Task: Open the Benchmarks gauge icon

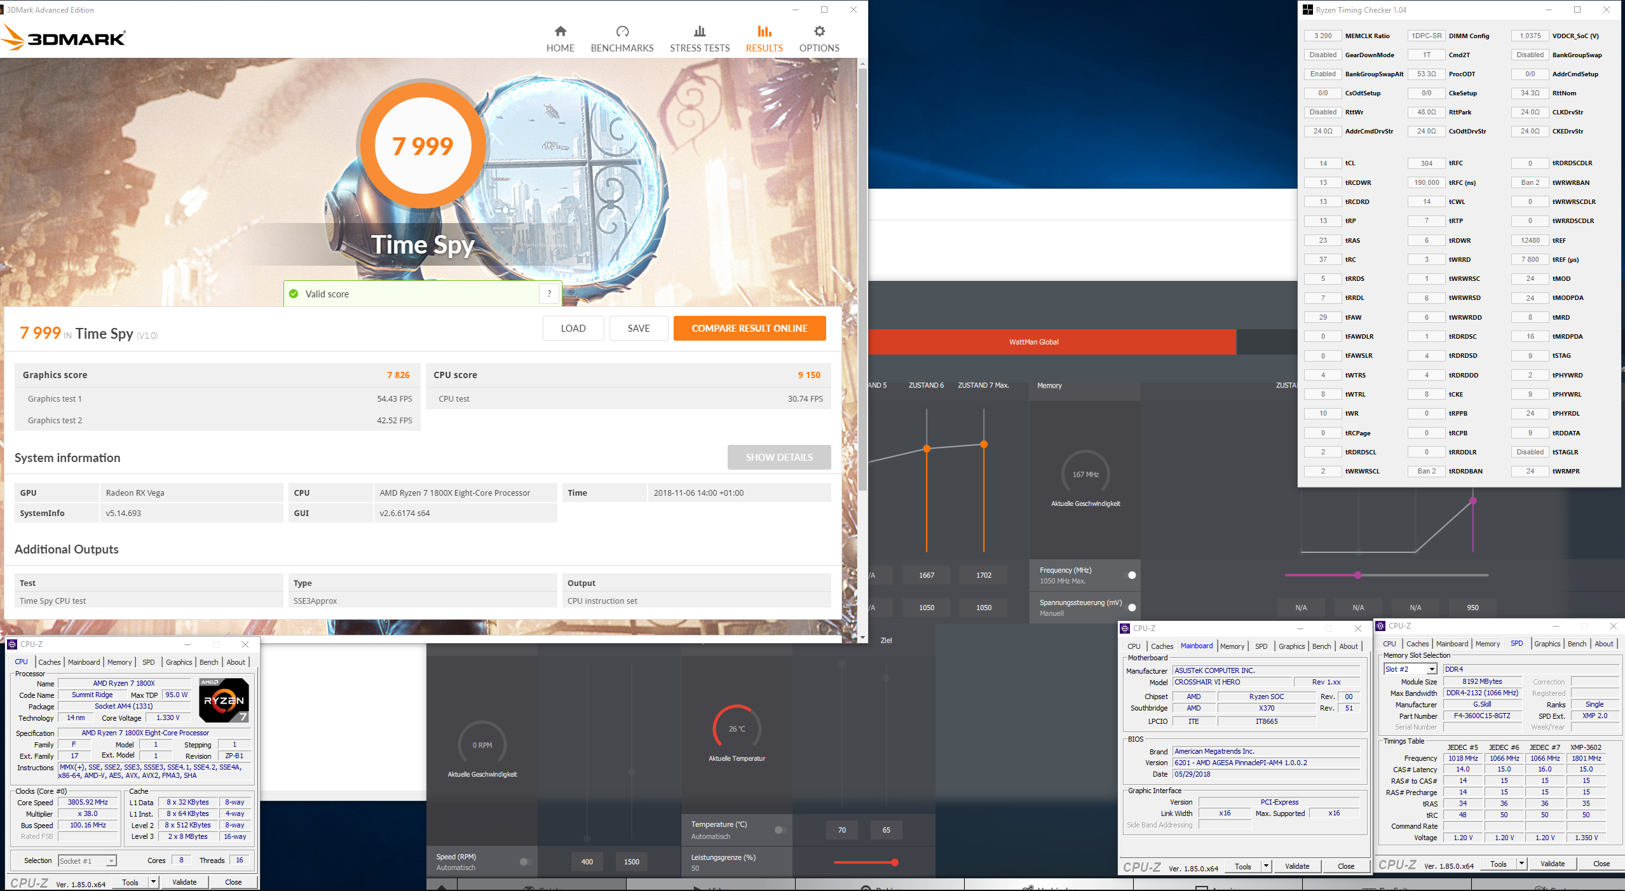Action: pyautogui.click(x=622, y=32)
